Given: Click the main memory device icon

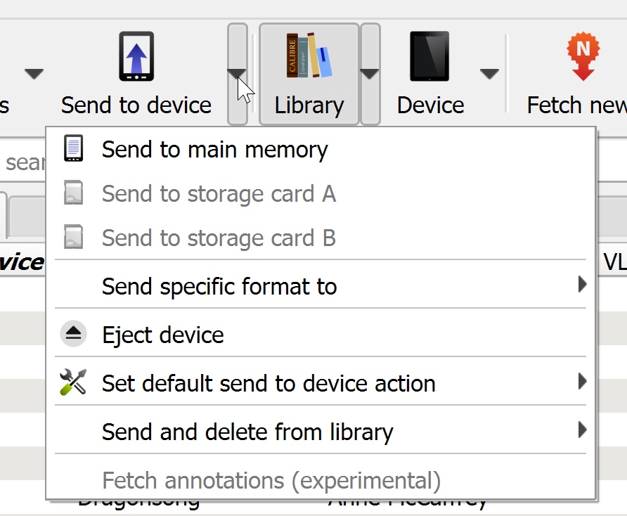Looking at the screenshot, I should (x=73, y=149).
